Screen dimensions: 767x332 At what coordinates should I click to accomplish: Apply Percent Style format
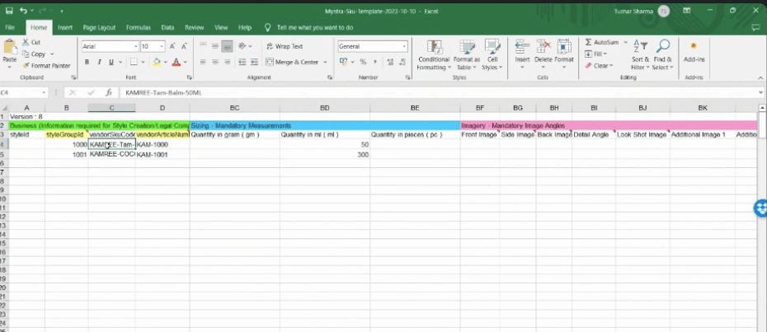coord(363,62)
